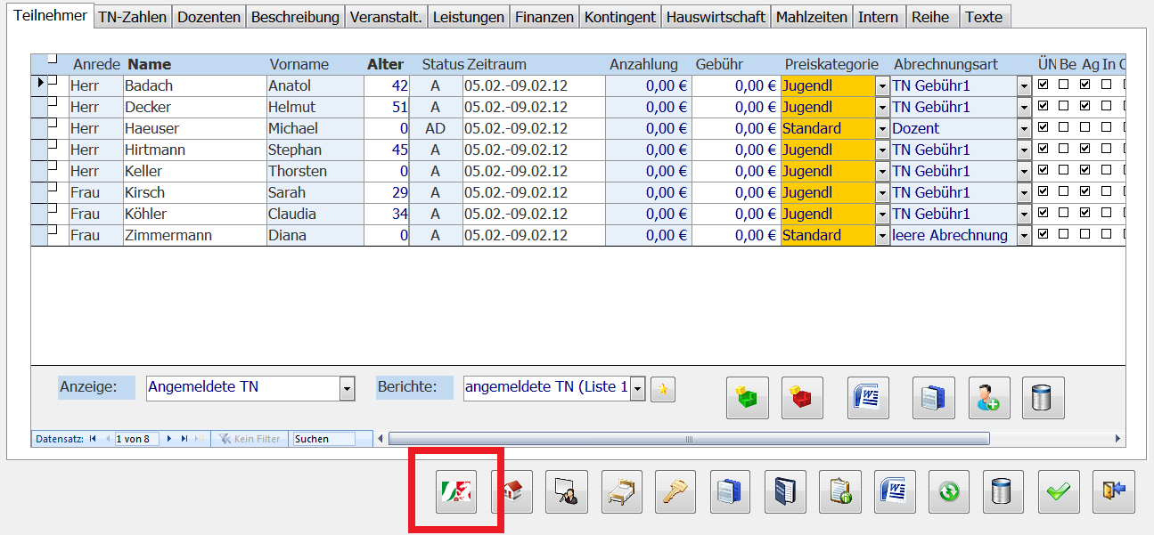Click the green circular refresh icon
Image resolution: width=1154 pixels, height=535 pixels.
pyautogui.click(x=948, y=491)
